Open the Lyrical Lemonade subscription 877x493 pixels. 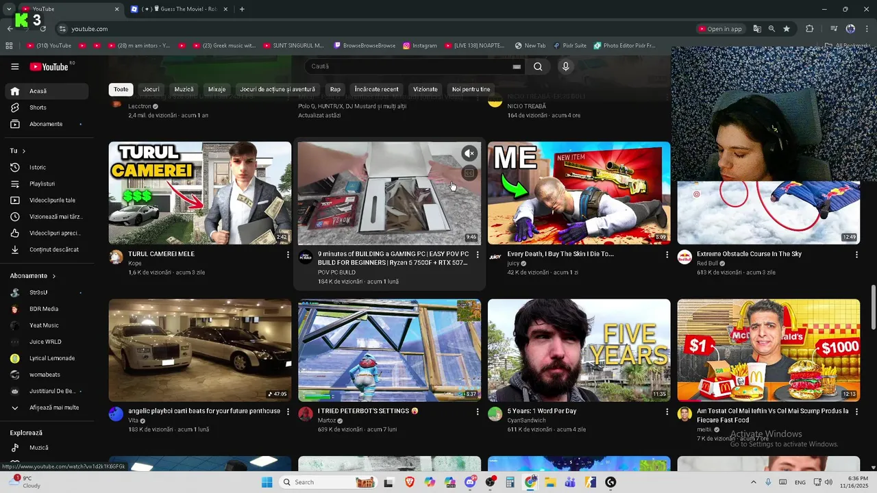click(47, 358)
